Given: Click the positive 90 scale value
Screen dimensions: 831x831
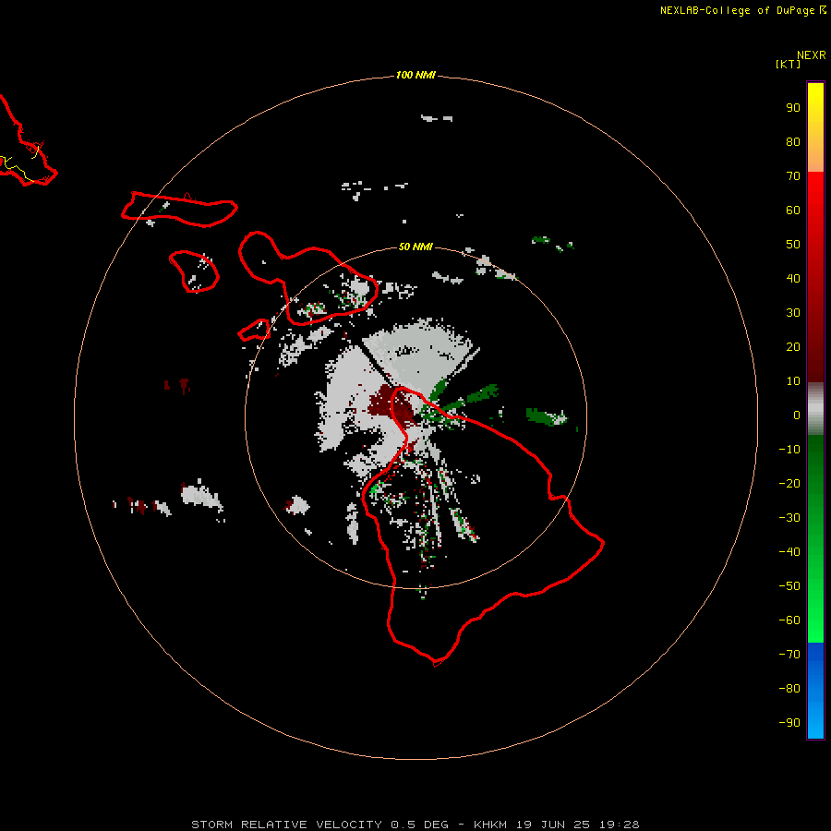Looking at the screenshot, I should 793,108.
